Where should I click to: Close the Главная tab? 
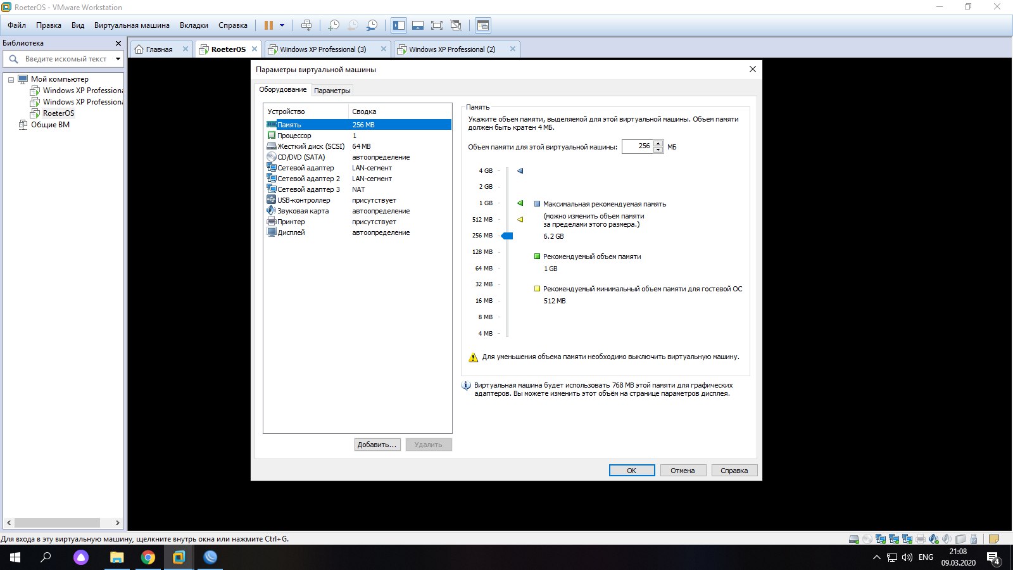click(x=186, y=49)
